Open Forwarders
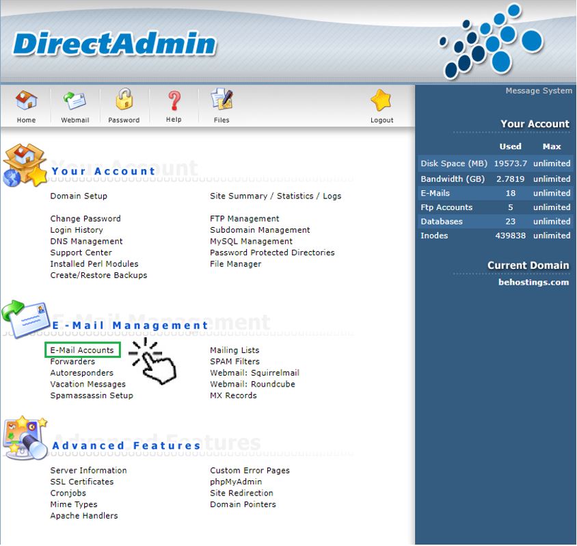 72,361
